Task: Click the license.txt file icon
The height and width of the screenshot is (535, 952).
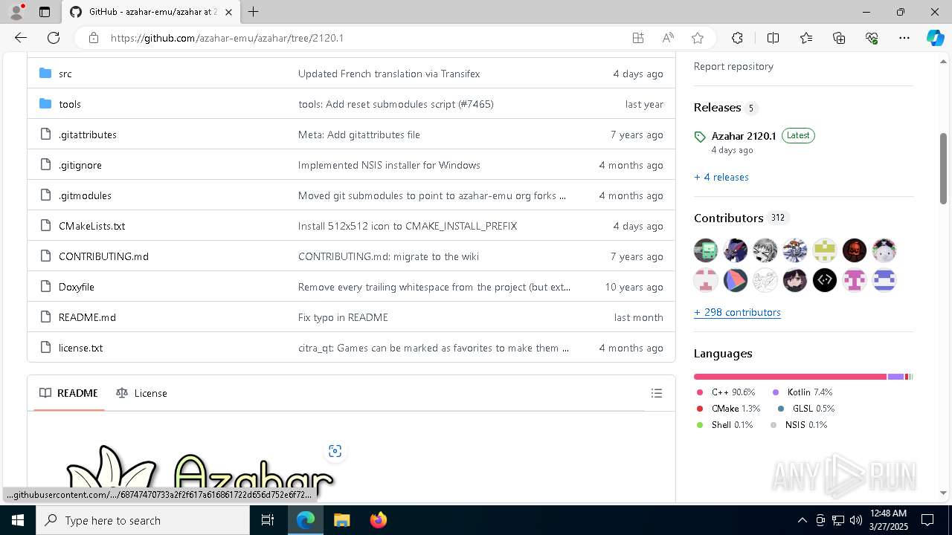Action: [x=45, y=348]
